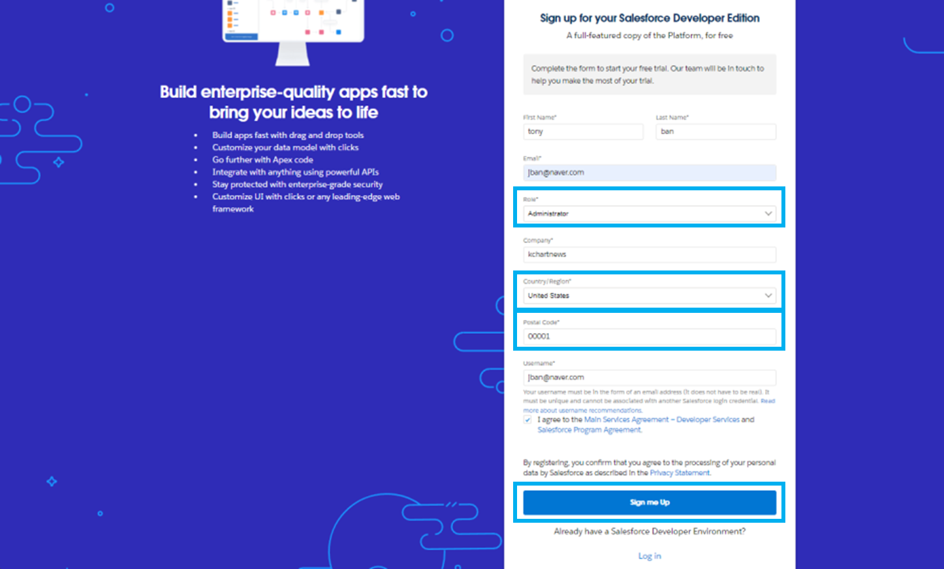The height and width of the screenshot is (569, 944).
Task: Click the text Build apps fast with drag and drop tools
Action: [288, 136]
